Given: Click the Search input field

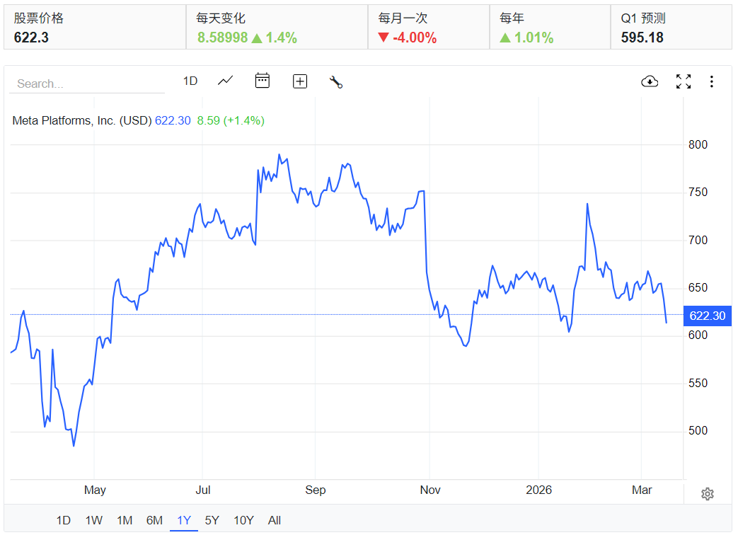Looking at the screenshot, I should pos(86,84).
